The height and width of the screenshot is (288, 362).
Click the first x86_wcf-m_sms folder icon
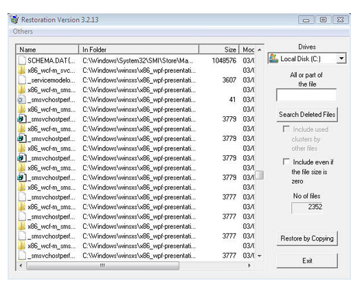(x=22, y=89)
